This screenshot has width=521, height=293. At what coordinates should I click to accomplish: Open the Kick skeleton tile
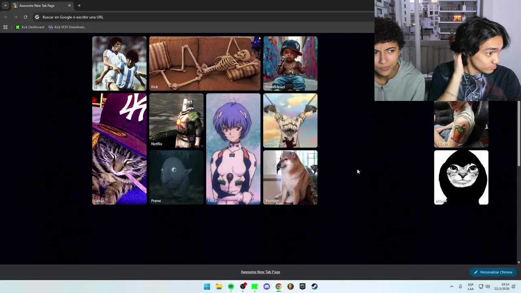(x=205, y=63)
